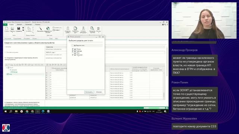Click Александр Прохоров chat name

click(184, 50)
